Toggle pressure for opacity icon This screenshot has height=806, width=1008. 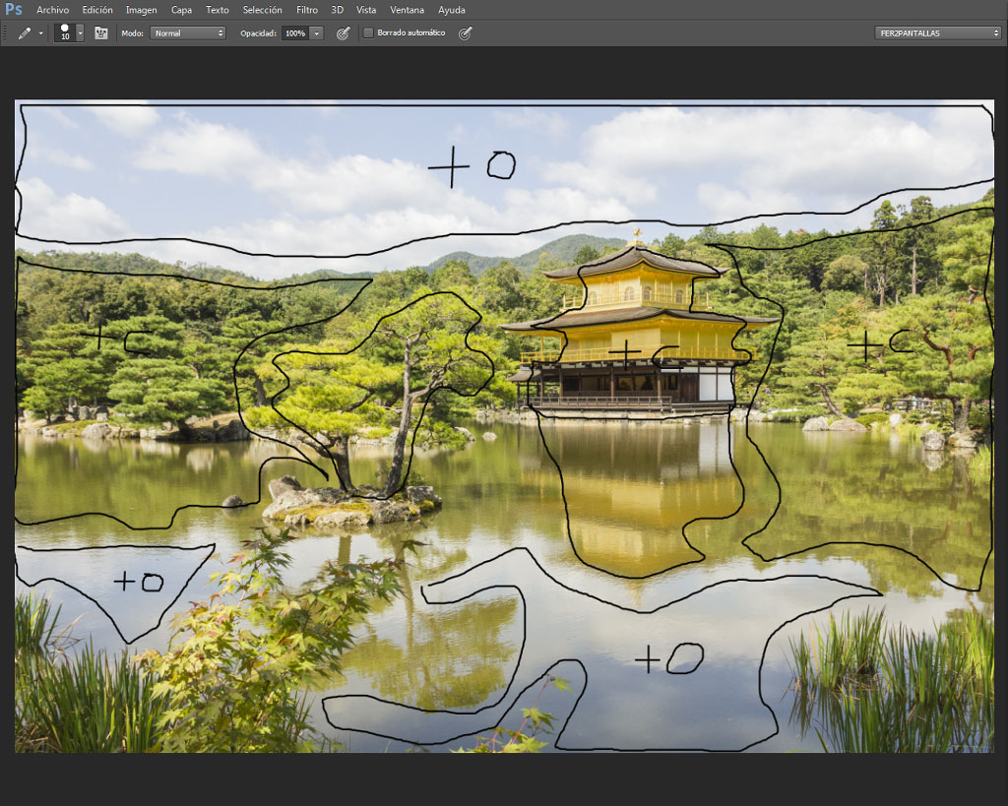tap(344, 33)
